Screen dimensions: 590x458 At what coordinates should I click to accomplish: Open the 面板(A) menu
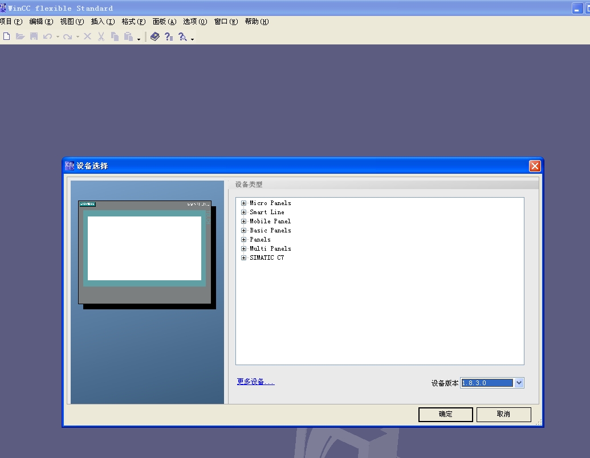click(x=164, y=22)
